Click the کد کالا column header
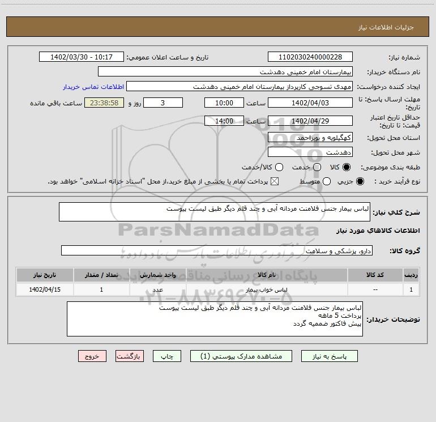The width and height of the screenshot is (436, 422). pyautogui.click(x=375, y=275)
